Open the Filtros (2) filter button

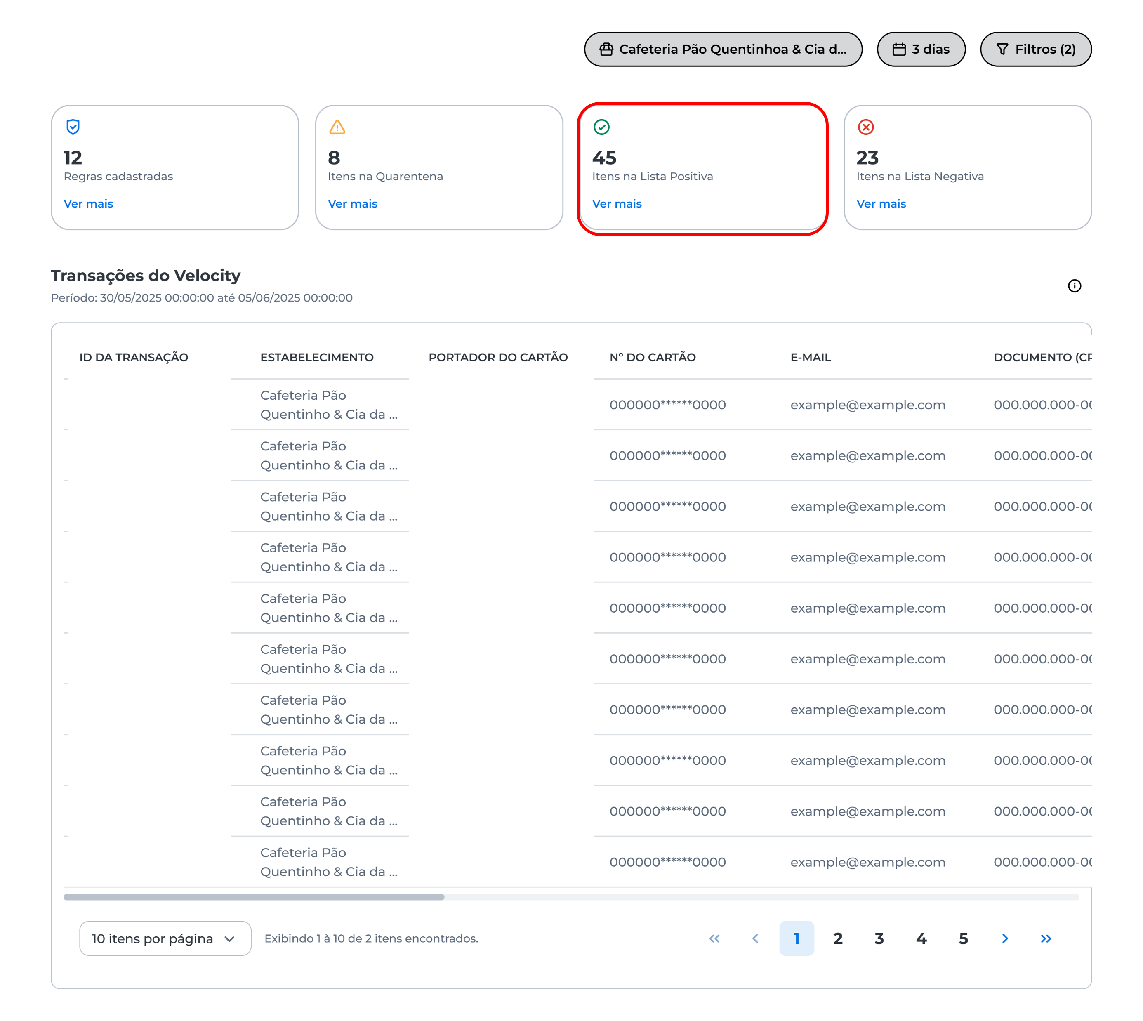1035,50
